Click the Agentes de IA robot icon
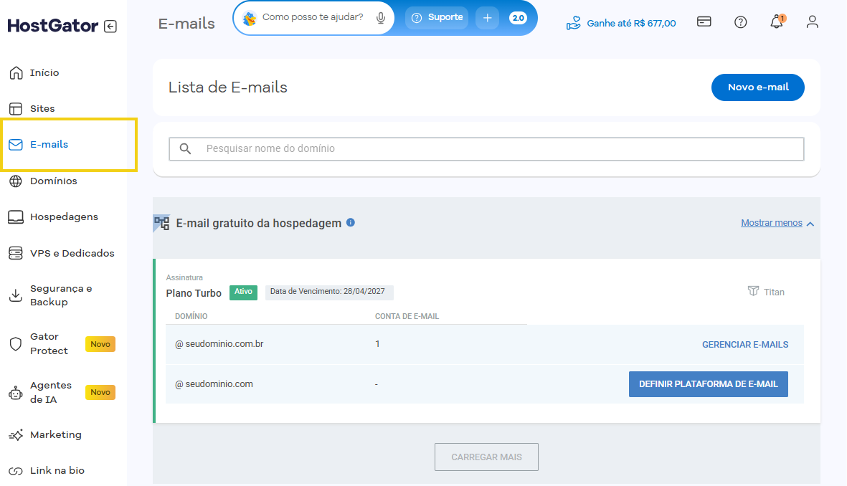 16,393
